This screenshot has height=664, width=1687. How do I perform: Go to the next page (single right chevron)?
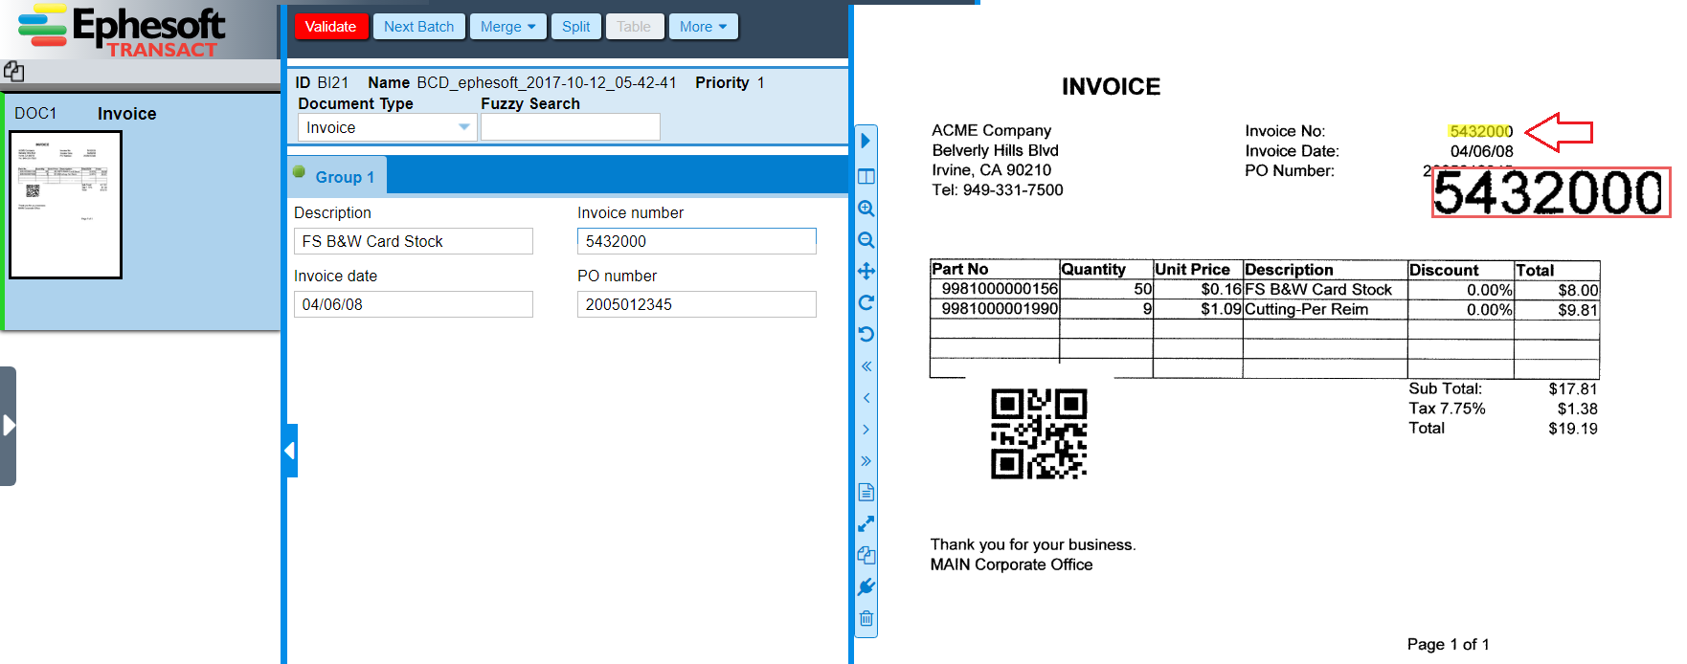(866, 430)
